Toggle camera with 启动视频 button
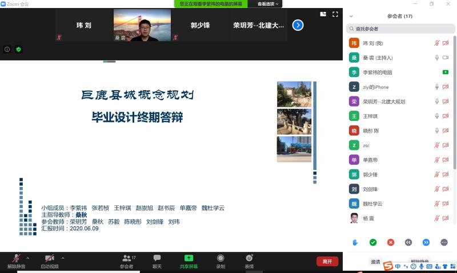Image resolution: width=457 pixels, height=273 pixels. [x=49, y=261]
